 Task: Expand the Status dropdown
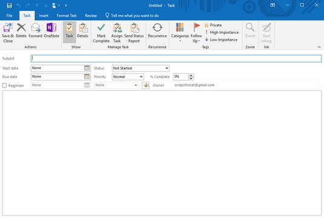167,68
